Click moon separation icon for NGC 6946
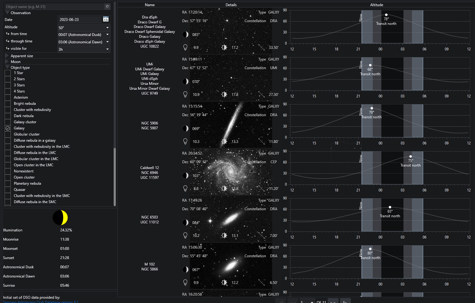Viewport: 475px width, 303px height. click(185, 175)
